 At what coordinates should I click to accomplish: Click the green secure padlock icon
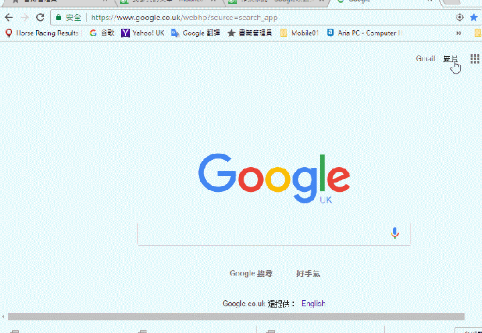(59, 17)
